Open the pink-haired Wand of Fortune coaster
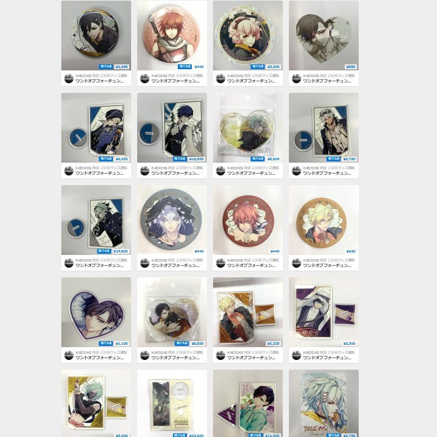The height and width of the screenshot is (437, 437). (248, 35)
